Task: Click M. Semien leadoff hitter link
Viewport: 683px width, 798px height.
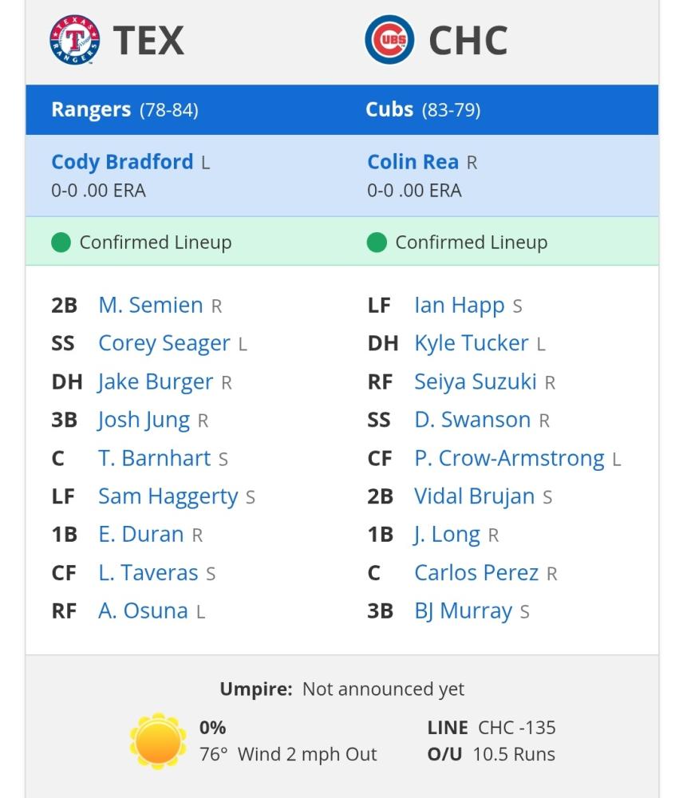Action: click(x=151, y=306)
